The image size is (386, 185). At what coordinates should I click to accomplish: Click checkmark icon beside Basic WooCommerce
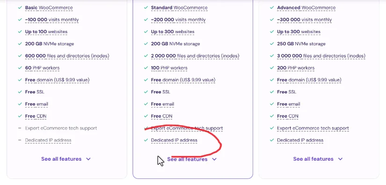point(20,7)
